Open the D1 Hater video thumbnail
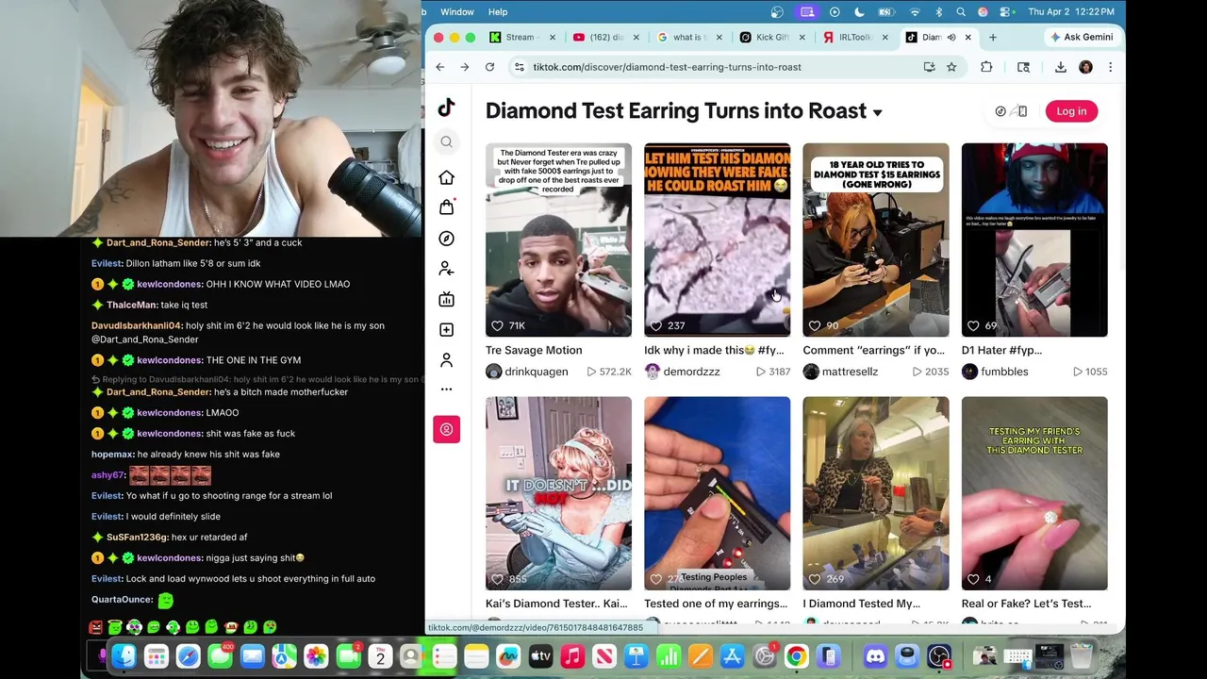 click(x=1034, y=240)
